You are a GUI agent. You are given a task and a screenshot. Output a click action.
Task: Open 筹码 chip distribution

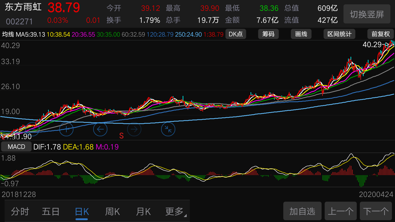pyautogui.click(x=268, y=34)
